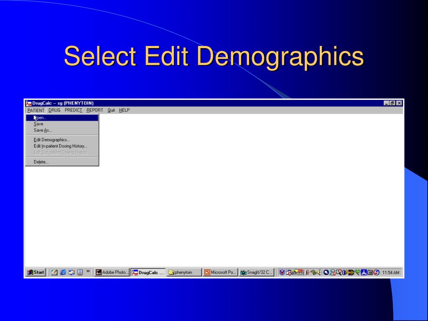
Task: Click the McAfee shield tray icon
Action: 282,272
